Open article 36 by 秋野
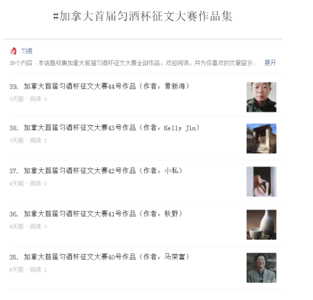 96,214
